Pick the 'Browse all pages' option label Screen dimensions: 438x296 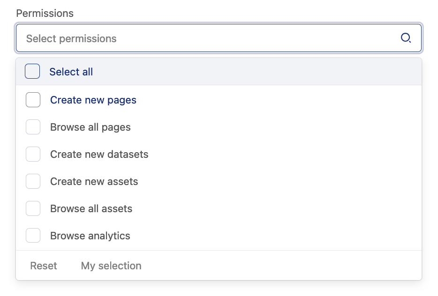91,127
